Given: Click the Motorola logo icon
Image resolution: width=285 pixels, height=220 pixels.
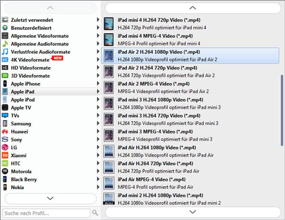Looking at the screenshot, I should click(5, 171).
